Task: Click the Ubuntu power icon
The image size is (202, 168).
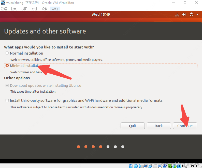Action: [191, 14]
